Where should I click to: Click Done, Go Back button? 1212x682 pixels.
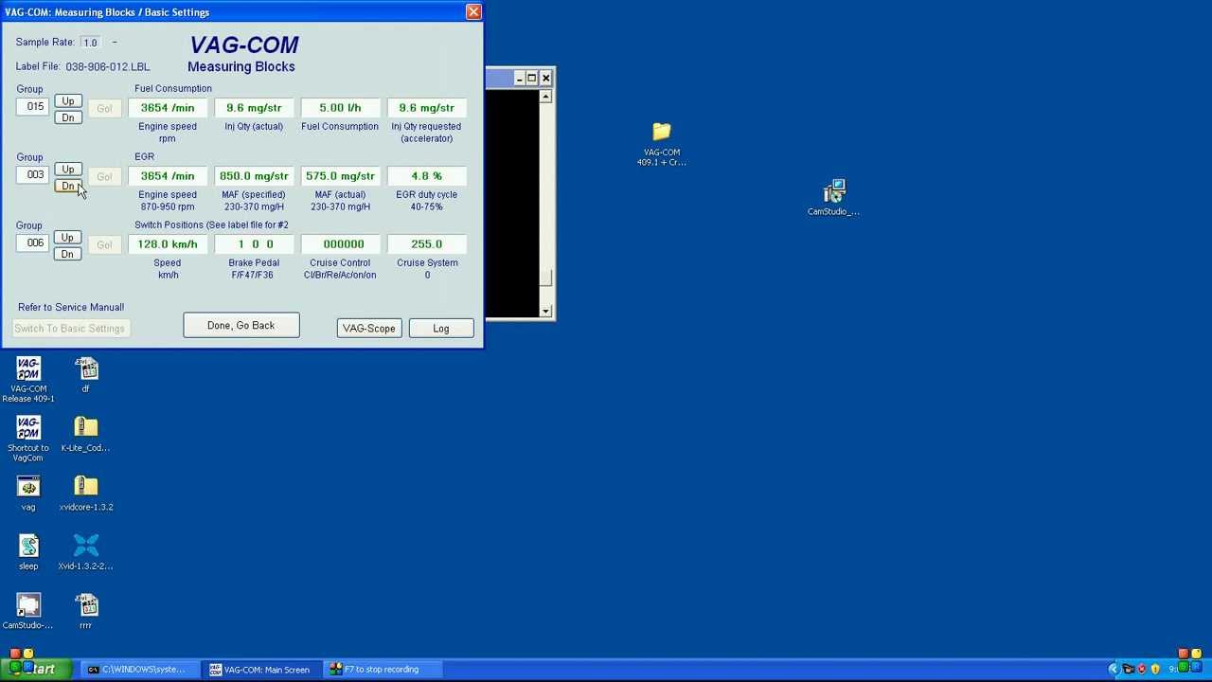(241, 325)
